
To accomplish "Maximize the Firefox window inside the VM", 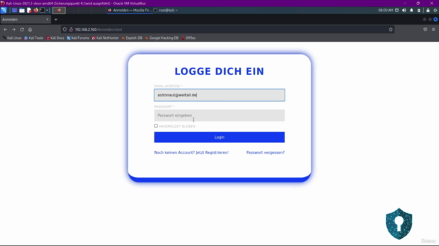I will (x=430, y=20).
